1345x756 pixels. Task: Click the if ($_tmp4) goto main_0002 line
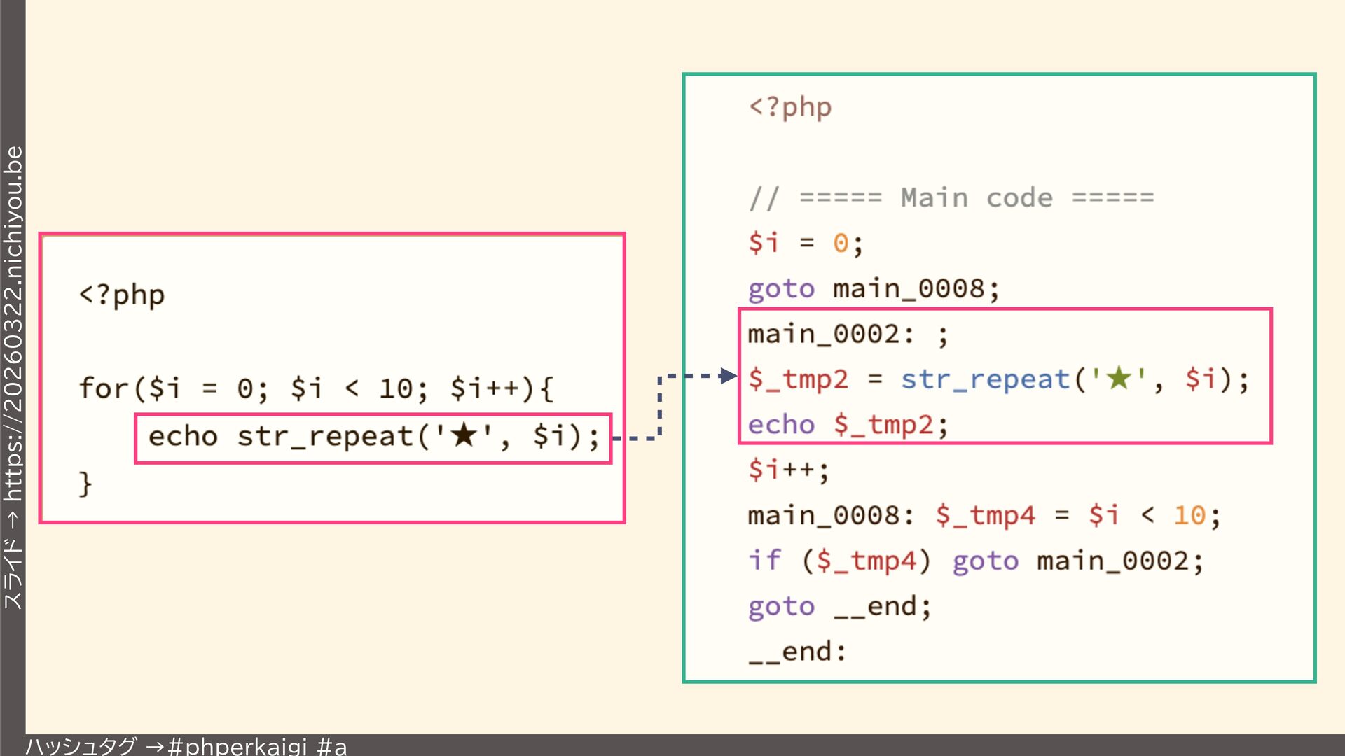click(x=975, y=561)
